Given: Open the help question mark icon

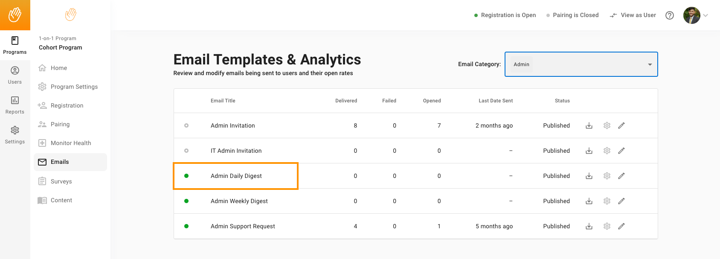Looking at the screenshot, I should click(x=670, y=15).
